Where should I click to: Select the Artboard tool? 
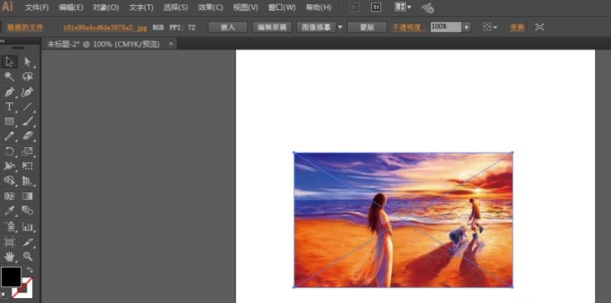point(9,242)
